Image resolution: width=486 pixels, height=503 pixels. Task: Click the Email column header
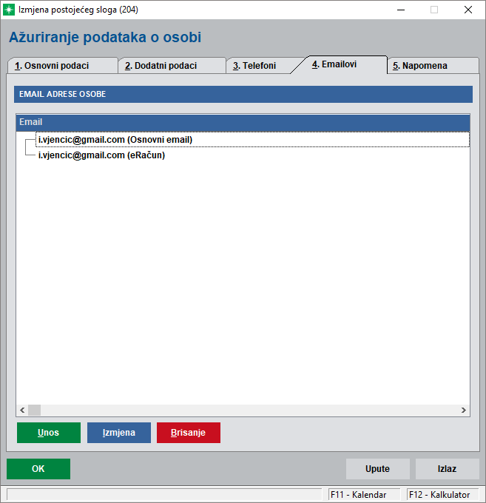243,122
